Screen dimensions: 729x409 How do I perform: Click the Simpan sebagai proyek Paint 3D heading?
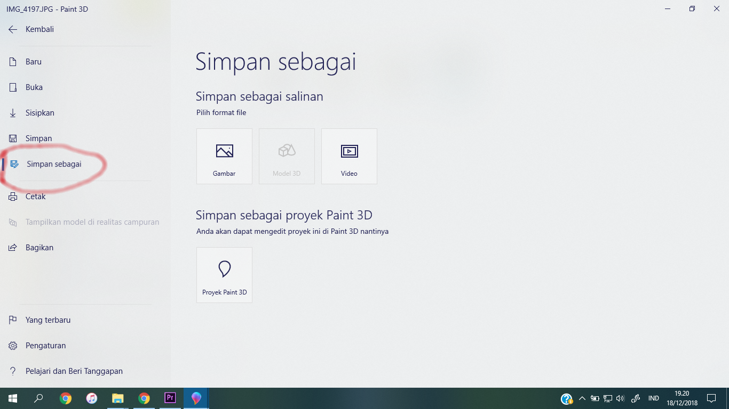284,215
